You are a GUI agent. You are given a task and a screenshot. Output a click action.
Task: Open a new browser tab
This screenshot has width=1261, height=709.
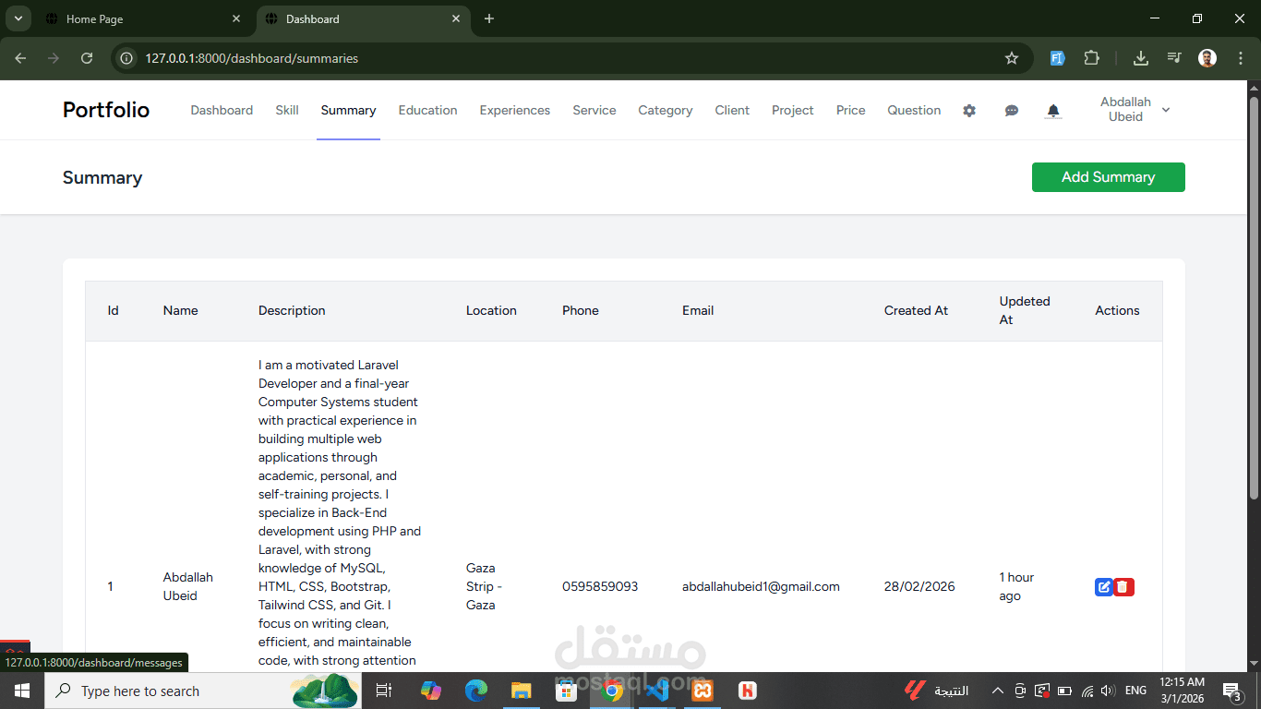tap(489, 18)
